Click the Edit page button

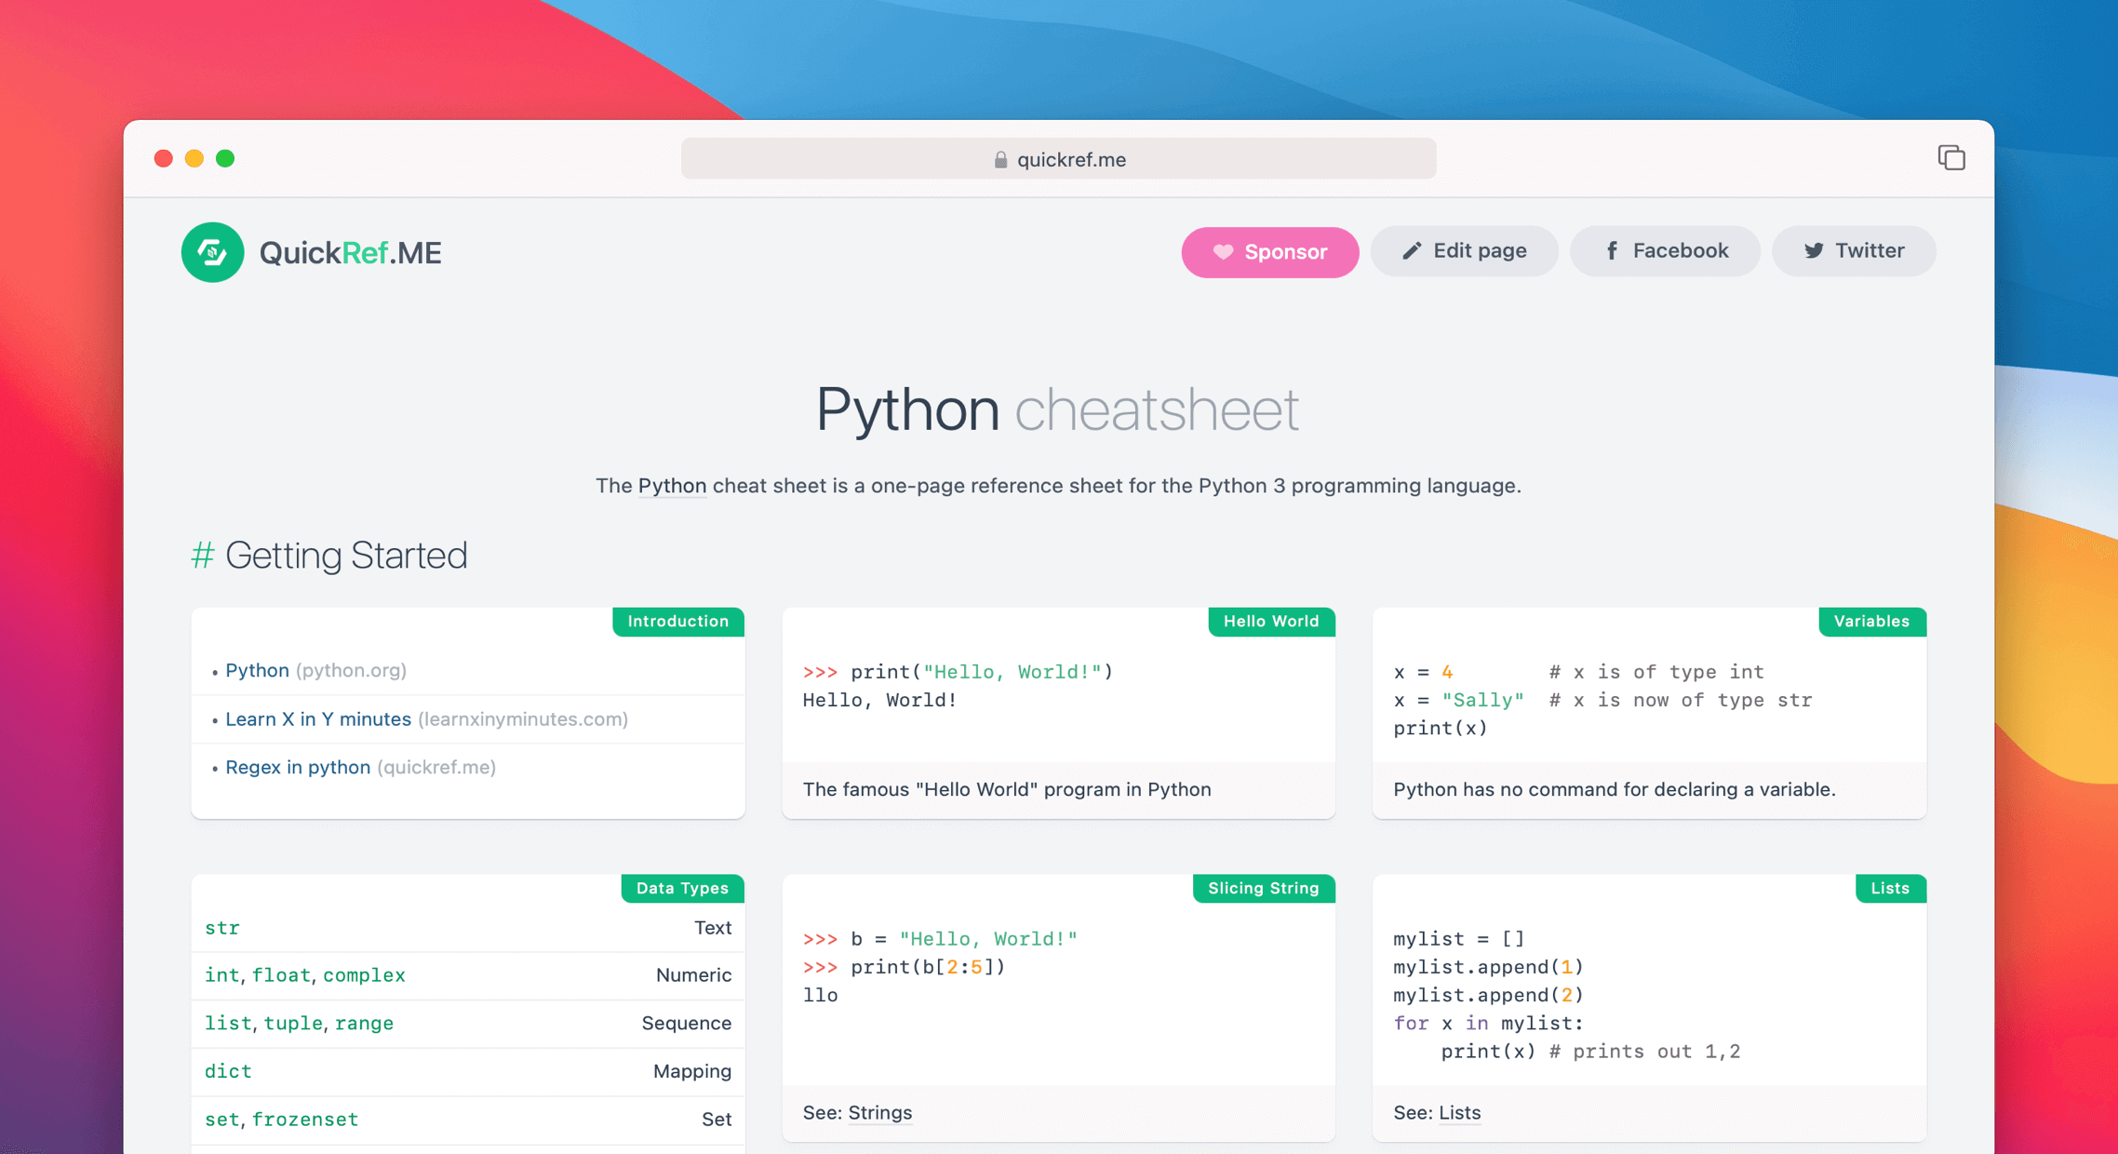click(x=1464, y=250)
